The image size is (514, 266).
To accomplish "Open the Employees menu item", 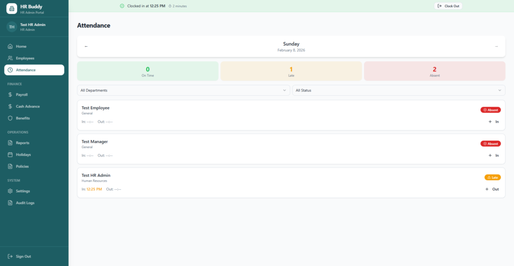I will [25, 58].
